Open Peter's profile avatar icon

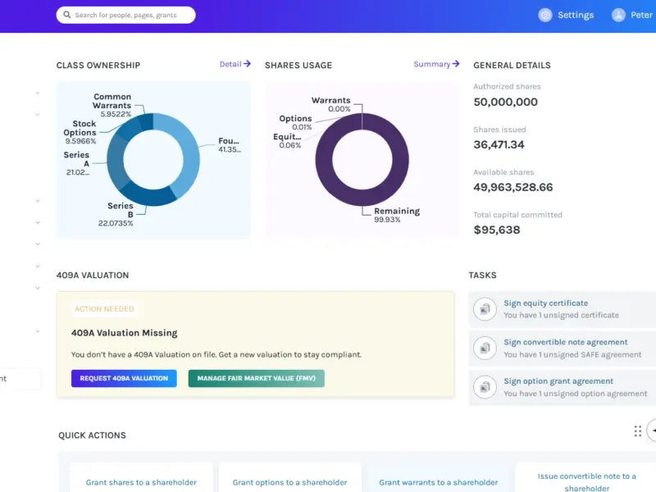pos(618,15)
